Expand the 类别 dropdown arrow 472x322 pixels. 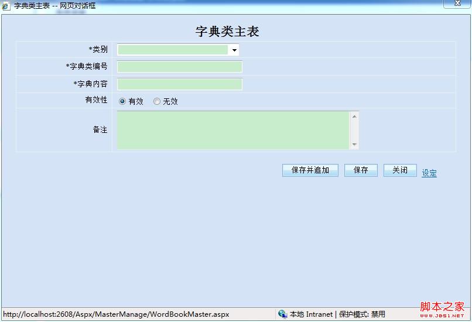tap(234, 50)
